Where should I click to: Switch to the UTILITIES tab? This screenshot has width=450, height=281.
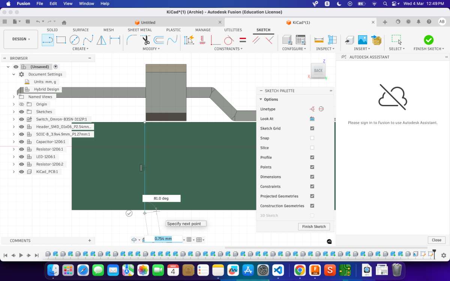[x=233, y=30]
